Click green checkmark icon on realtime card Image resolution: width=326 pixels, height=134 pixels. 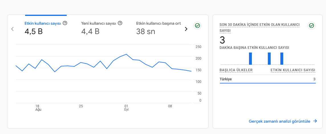pos(311,26)
